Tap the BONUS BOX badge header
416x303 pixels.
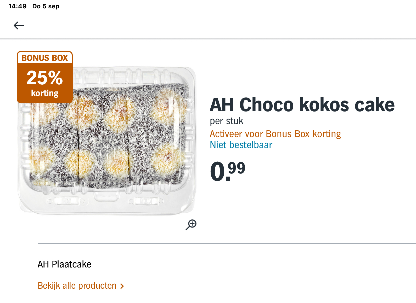[45, 58]
